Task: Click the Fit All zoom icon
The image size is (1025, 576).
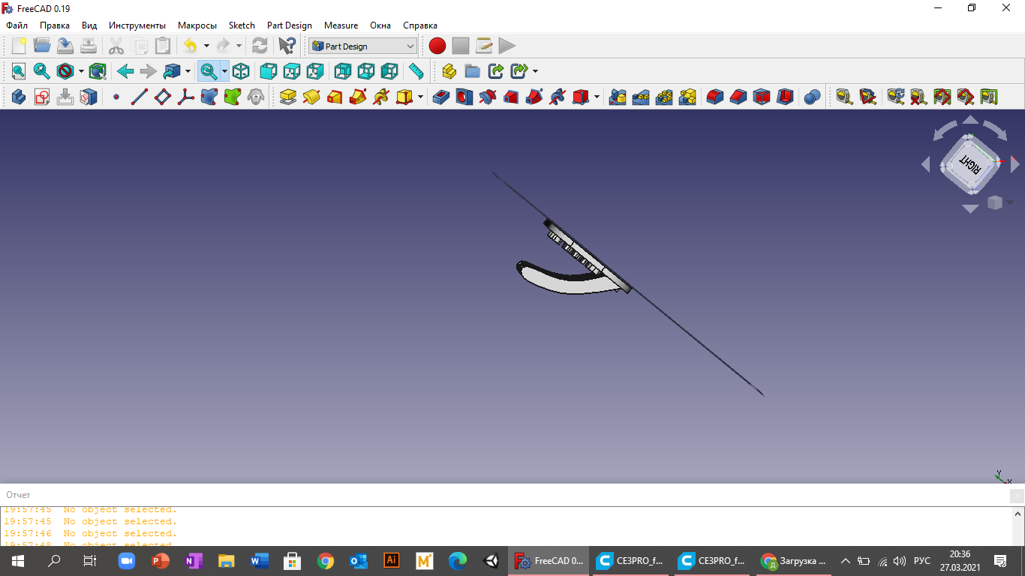Action: coord(19,71)
